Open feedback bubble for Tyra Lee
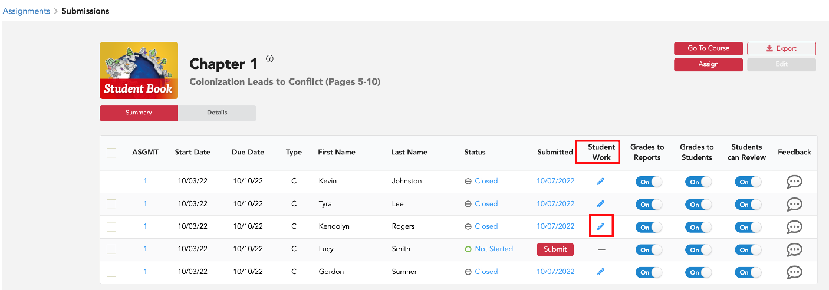This screenshot has height=290, width=829. coord(794,204)
